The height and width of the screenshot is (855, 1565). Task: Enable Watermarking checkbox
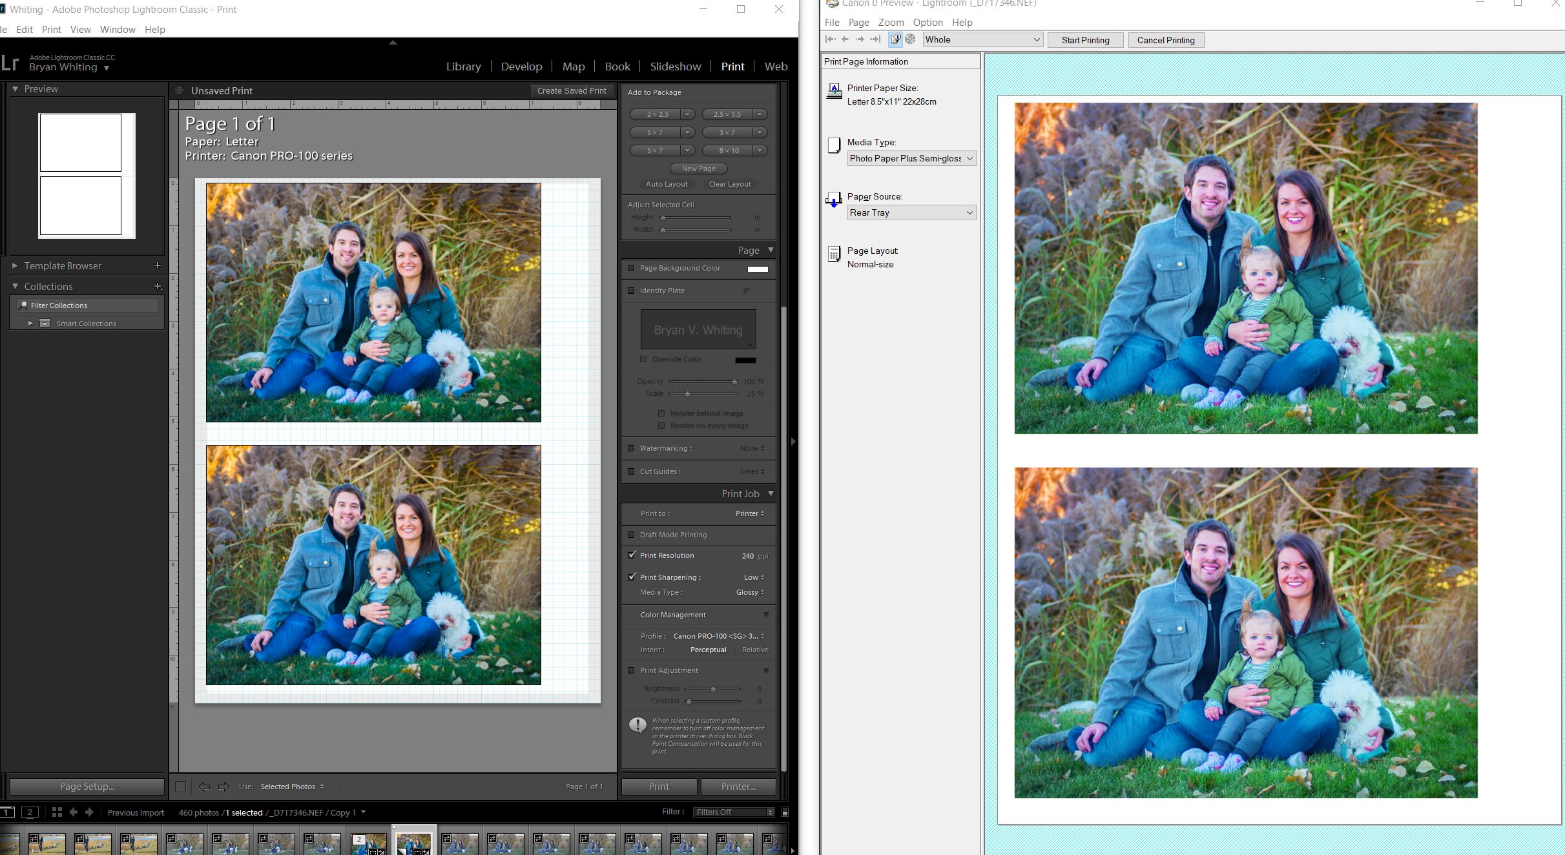(631, 448)
